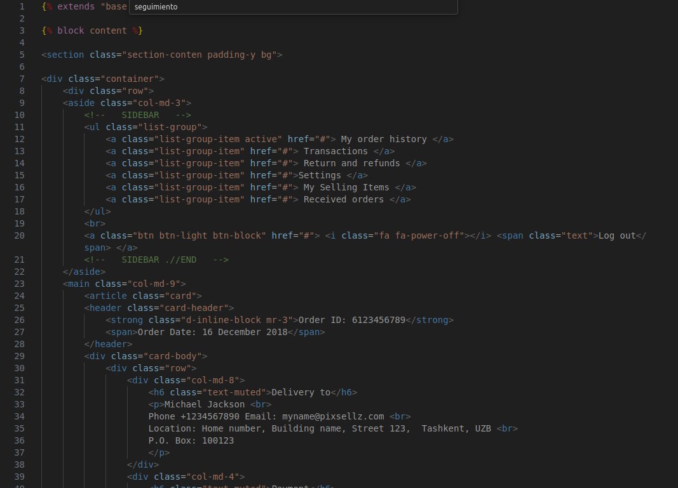This screenshot has width=678, height=488.
Task: Click 'block content' template tag on line 3
Action: 92,30
